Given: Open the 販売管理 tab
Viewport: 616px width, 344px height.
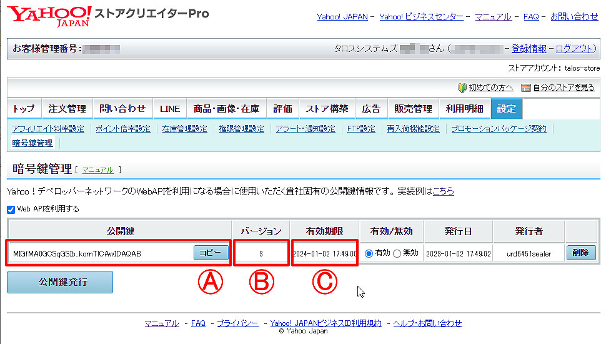Looking at the screenshot, I should [414, 109].
